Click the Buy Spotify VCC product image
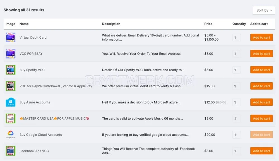This screenshot has height=161, width=279. (11, 70)
